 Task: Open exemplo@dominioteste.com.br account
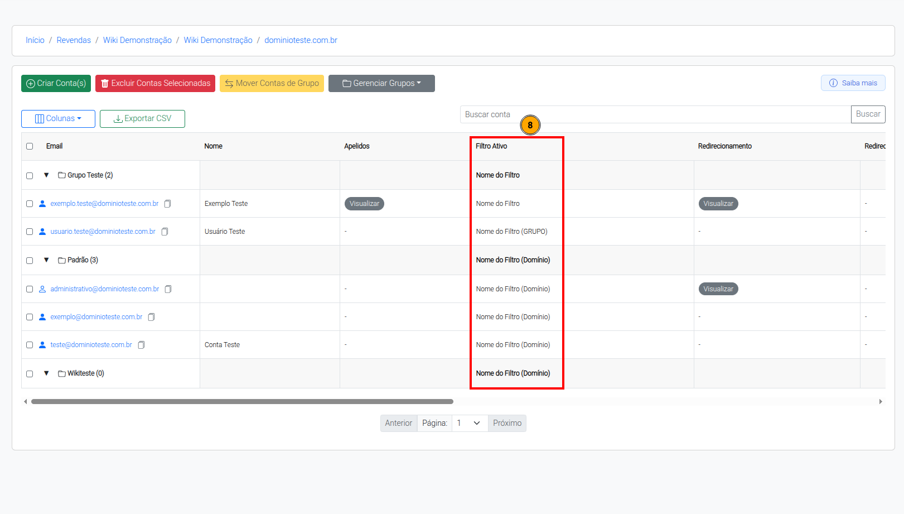[96, 317]
